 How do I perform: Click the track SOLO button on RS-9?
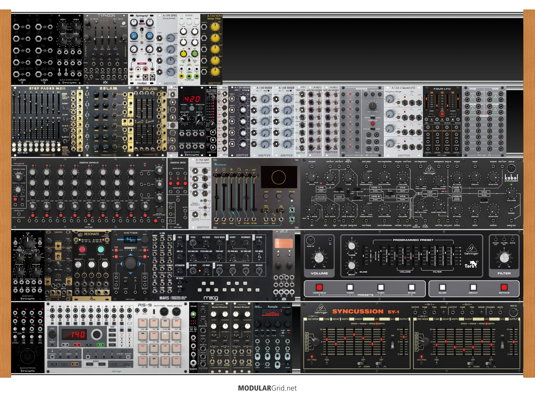coord(102,364)
